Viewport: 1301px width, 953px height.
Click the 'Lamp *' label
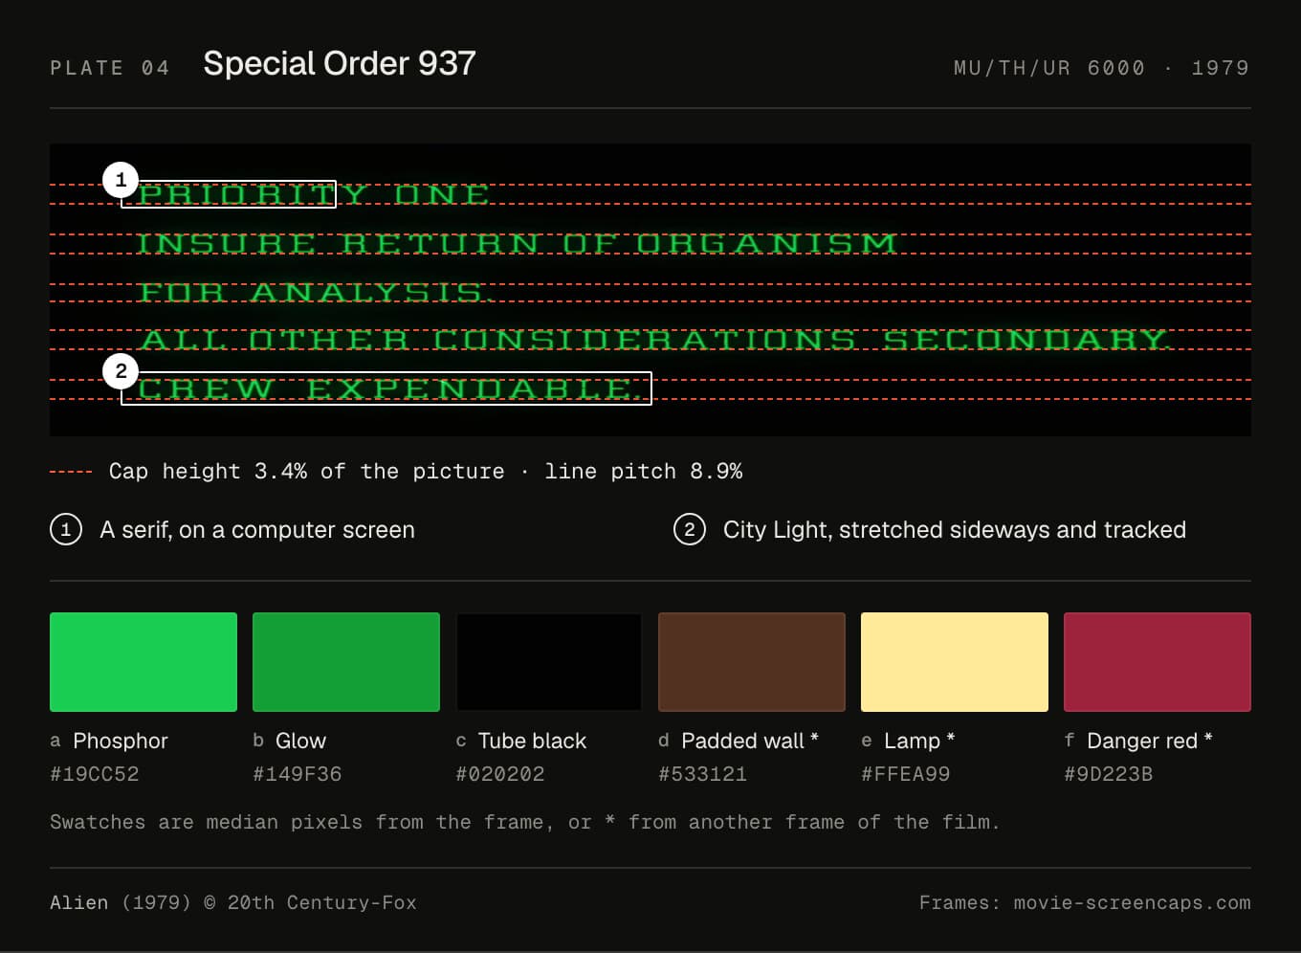(x=919, y=741)
